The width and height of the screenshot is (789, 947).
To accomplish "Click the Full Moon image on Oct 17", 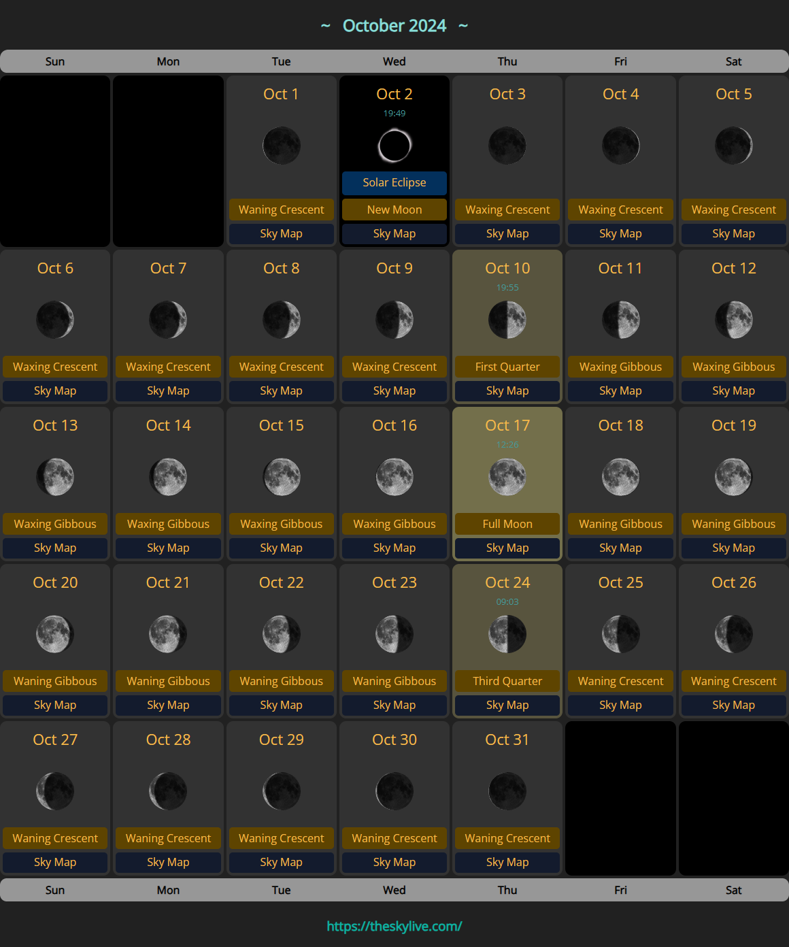I will 507,477.
